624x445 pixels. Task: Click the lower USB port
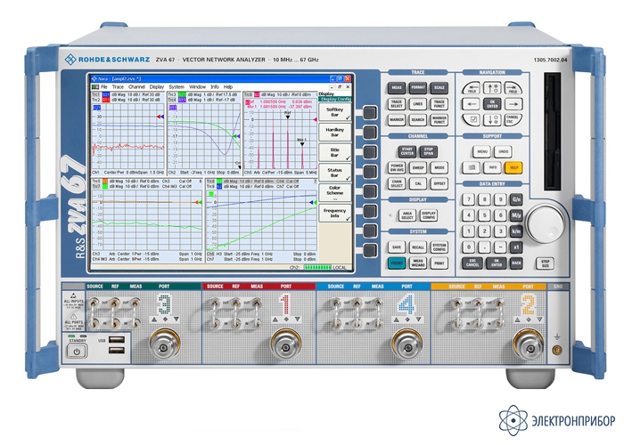click(116, 351)
